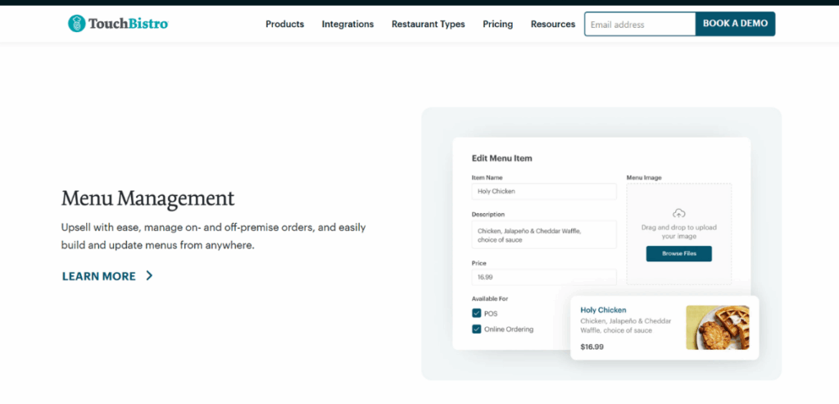Click the Book a Demo button

735,25
